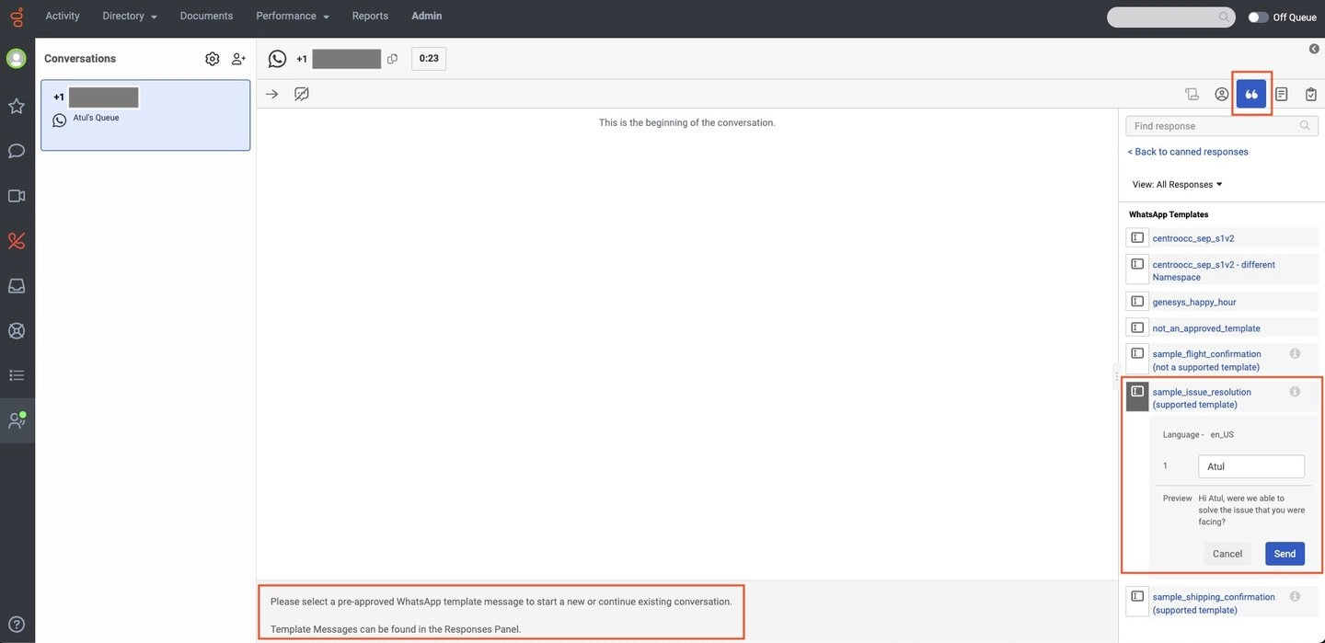Click the copy phone number icon
Screen dimensions: 1325x643
point(393,59)
